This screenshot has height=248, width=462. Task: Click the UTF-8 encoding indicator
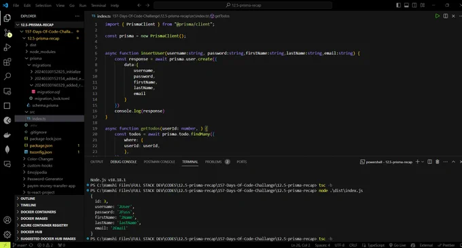point(340,245)
